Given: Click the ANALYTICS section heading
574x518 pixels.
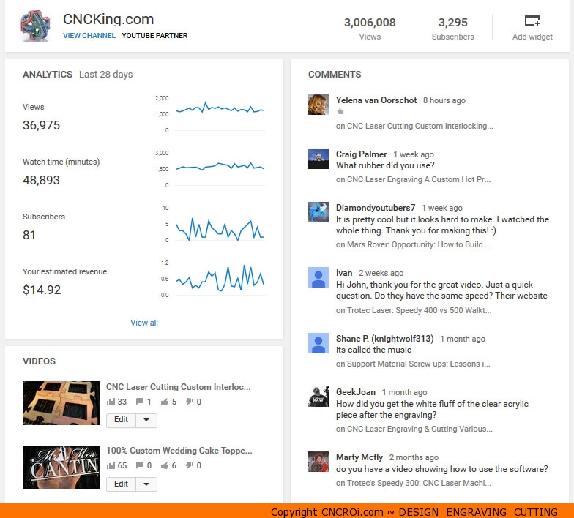Looking at the screenshot, I should [x=48, y=75].
